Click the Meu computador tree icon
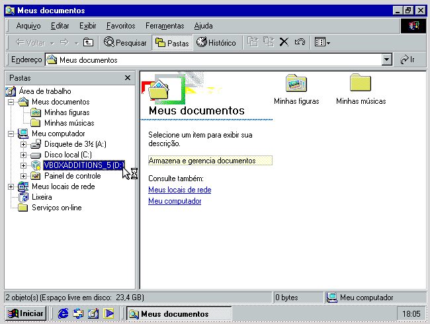Viewport: 430px width, 324px height. coord(23,134)
